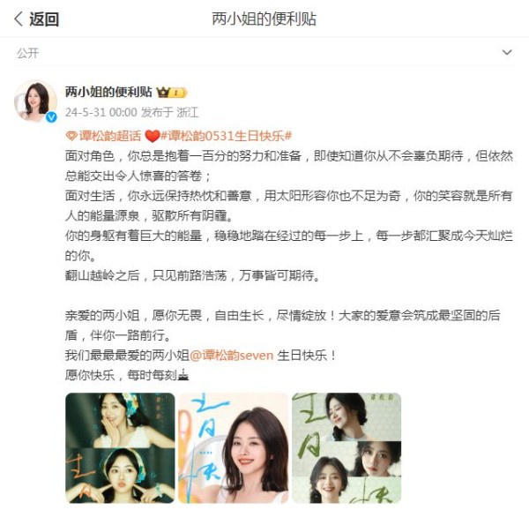This screenshot has height=510, width=529.
Task: Open the first green birthday photo thumbnail
Action: pyautogui.click(x=120, y=448)
